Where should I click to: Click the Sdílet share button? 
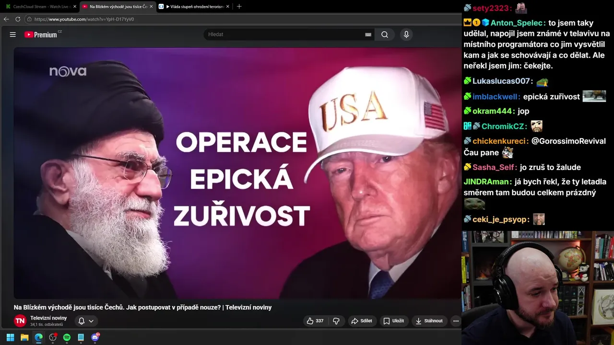click(362, 321)
